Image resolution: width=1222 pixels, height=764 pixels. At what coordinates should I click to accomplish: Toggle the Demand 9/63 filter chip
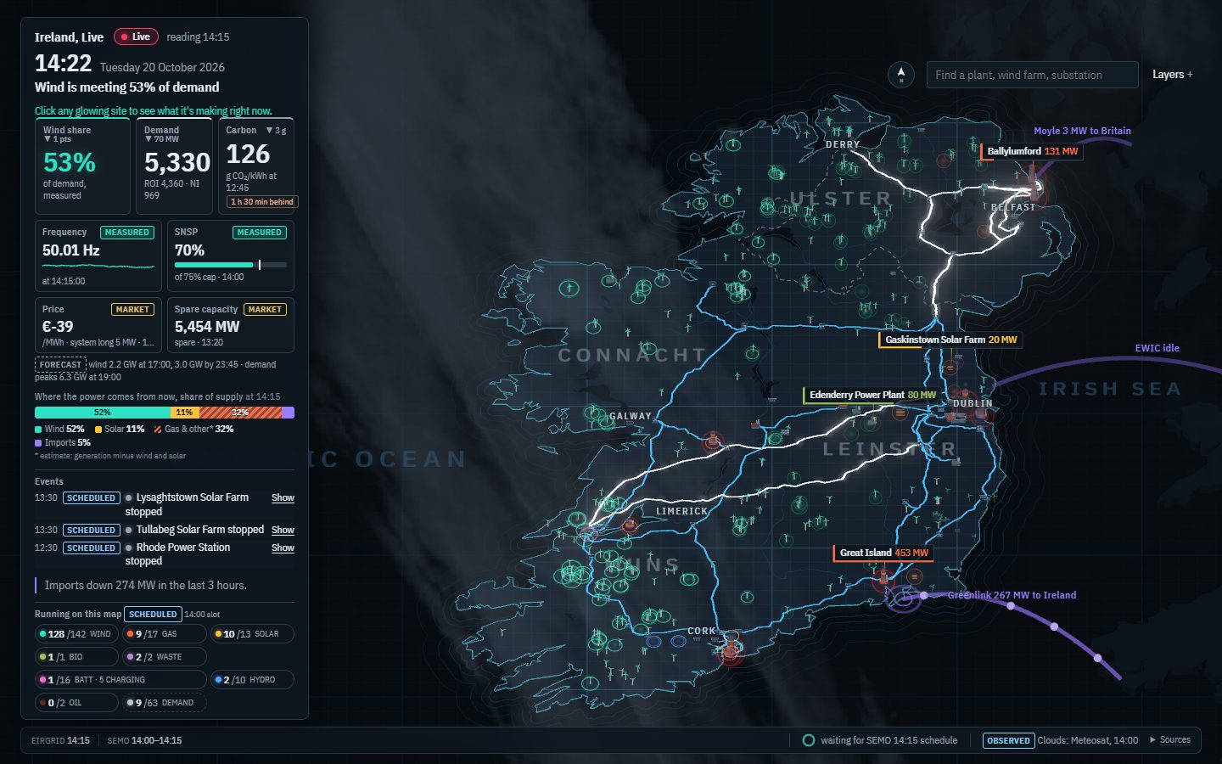[x=164, y=703]
